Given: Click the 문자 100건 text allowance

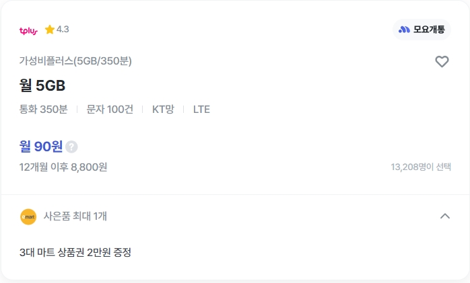Looking at the screenshot, I should tap(110, 109).
